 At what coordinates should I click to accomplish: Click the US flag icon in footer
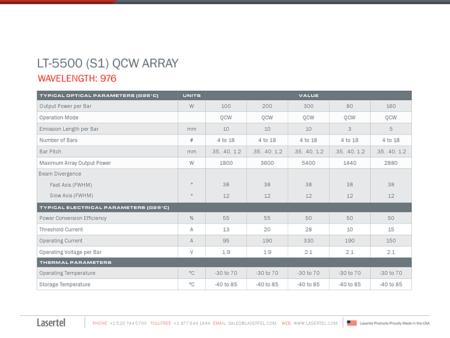pos(352,323)
